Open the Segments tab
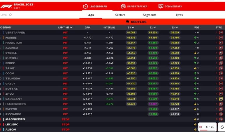 150,15
